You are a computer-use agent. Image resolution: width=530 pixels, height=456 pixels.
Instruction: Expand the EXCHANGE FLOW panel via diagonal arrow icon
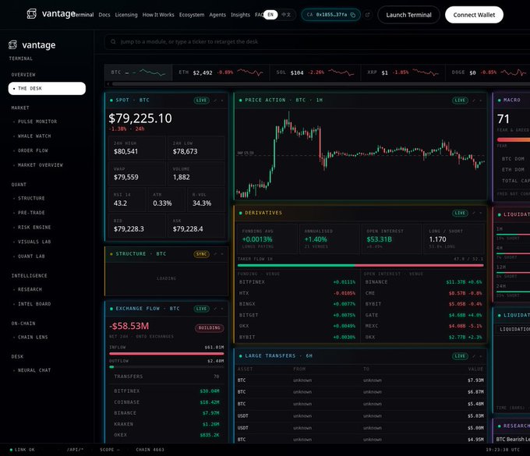(x=215, y=309)
